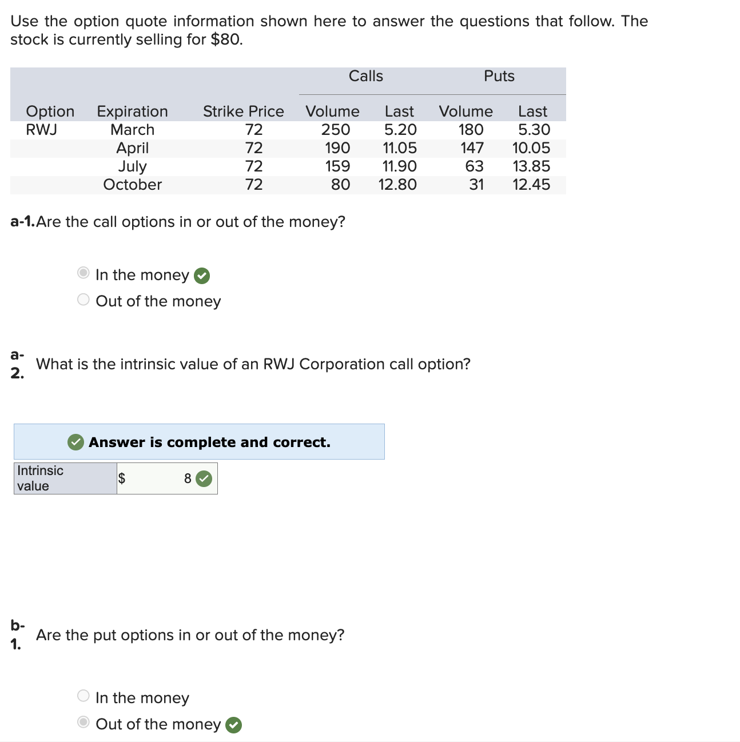The height and width of the screenshot is (742, 740).
Task: Click the checkmark beside 'Out of the money'
Action: (234, 724)
